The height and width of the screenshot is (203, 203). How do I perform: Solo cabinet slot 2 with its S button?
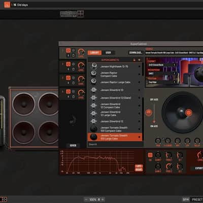68,69
